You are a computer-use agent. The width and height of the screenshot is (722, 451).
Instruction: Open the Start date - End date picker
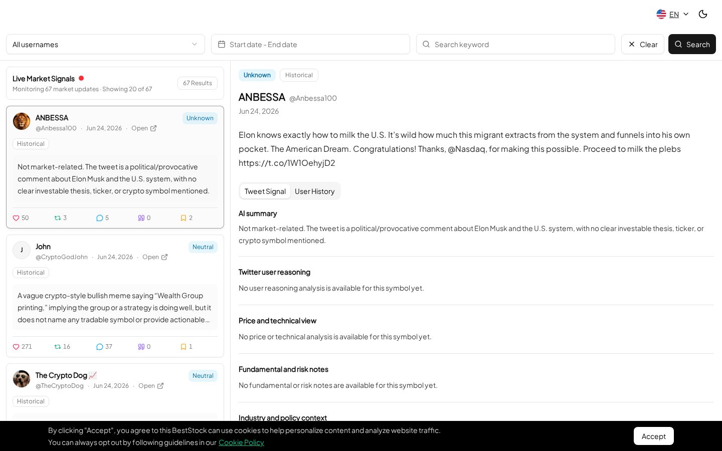[x=310, y=44]
